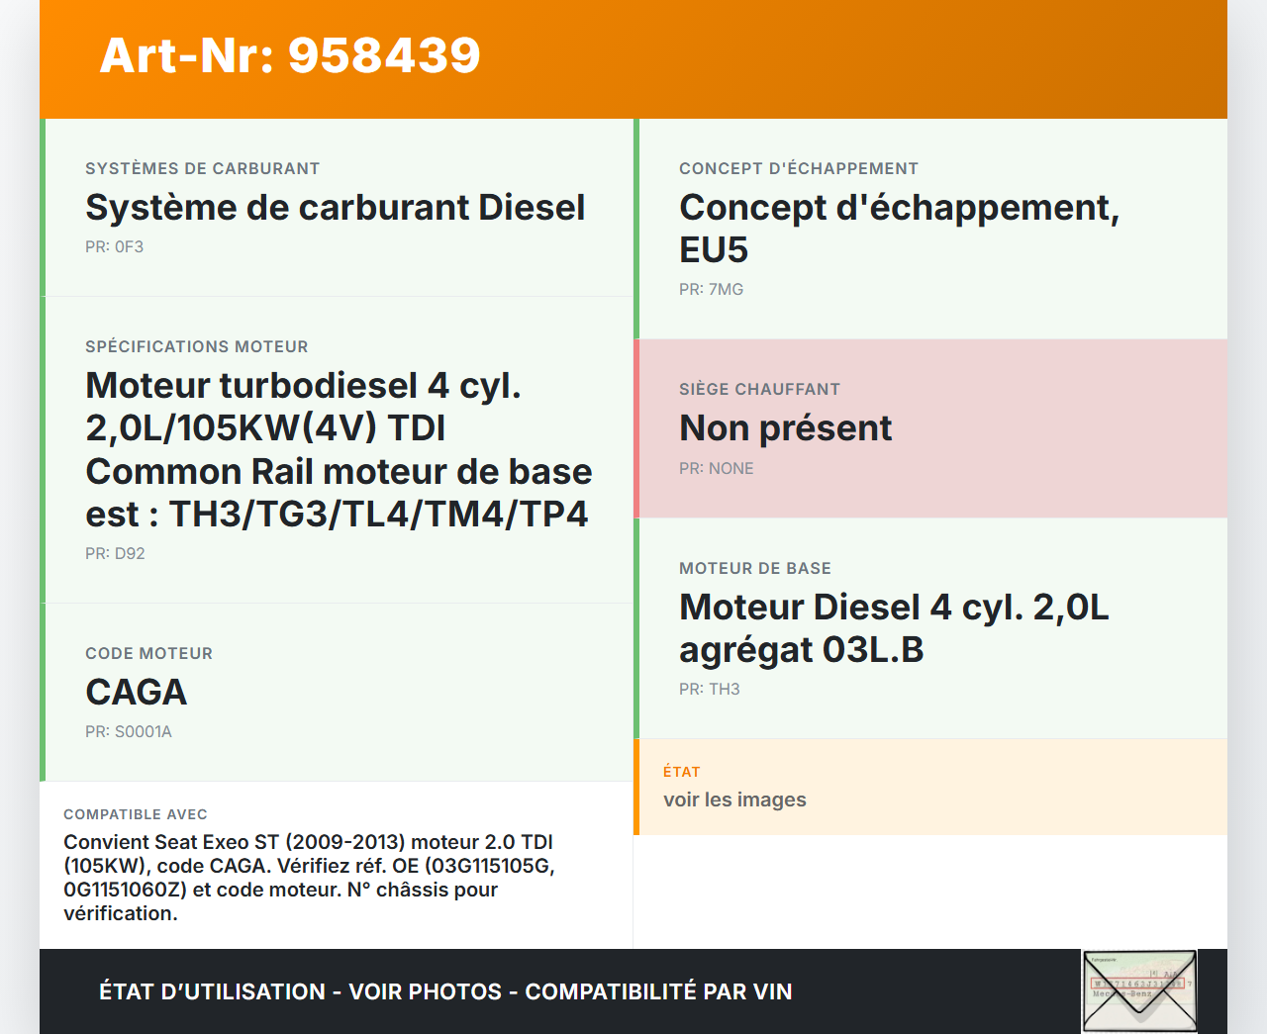
Task: Select the Siège chauffant Non présent value
Action: [x=785, y=428]
